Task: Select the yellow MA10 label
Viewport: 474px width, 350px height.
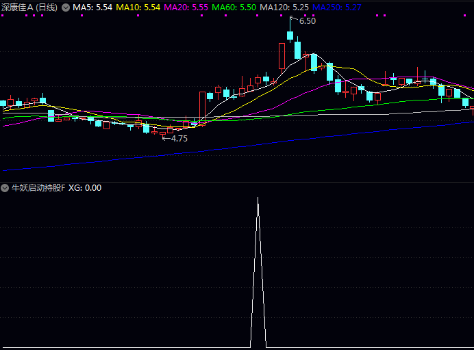Action: click(x=138, y=8)
